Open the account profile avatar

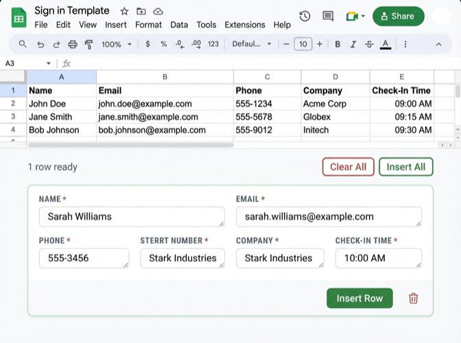(x=440, y=16)
